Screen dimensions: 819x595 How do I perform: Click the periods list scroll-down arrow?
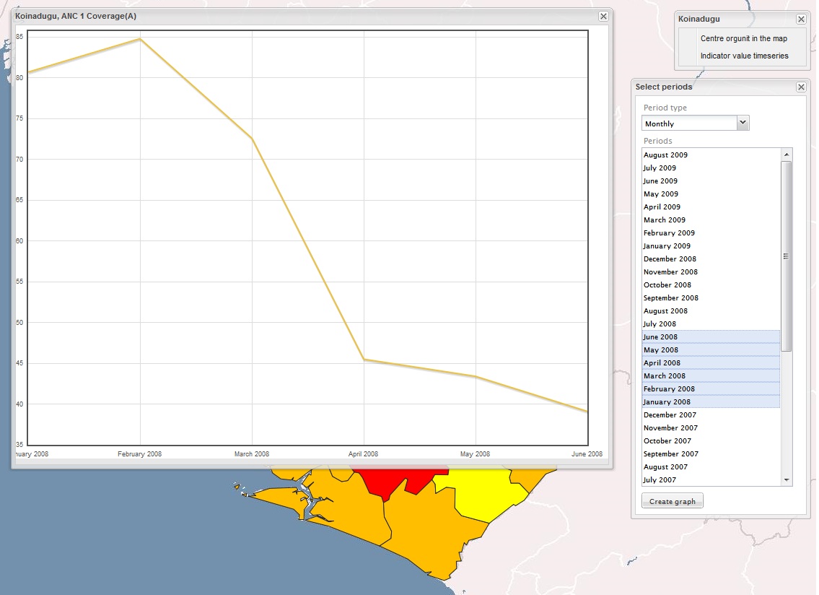pyautogui.click(x=787, y=479)
